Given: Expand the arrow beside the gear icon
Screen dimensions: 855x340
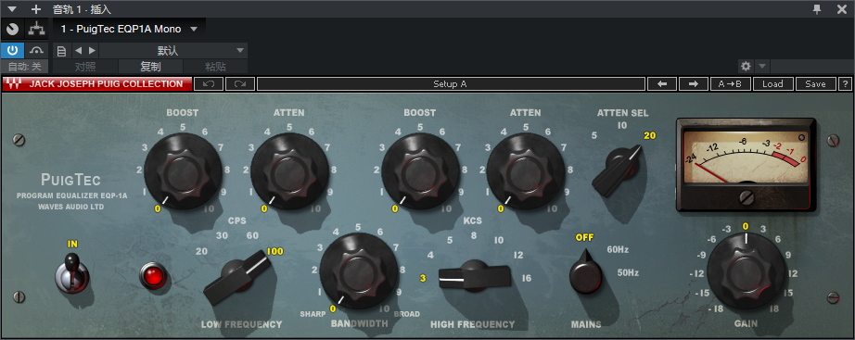Looking at the screenshot, I should (762, 67).
